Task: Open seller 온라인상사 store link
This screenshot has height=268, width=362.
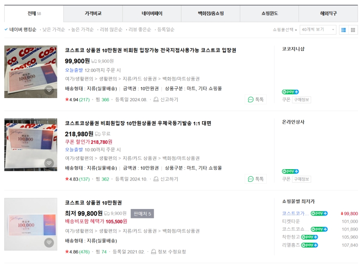Action: (293, 122)
